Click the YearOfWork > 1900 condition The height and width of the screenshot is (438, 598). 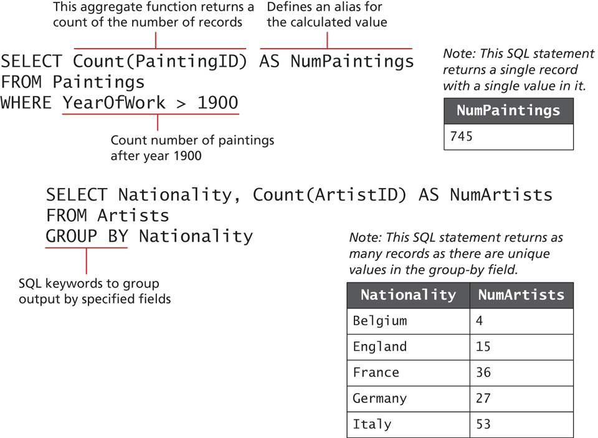click(150, 102)
